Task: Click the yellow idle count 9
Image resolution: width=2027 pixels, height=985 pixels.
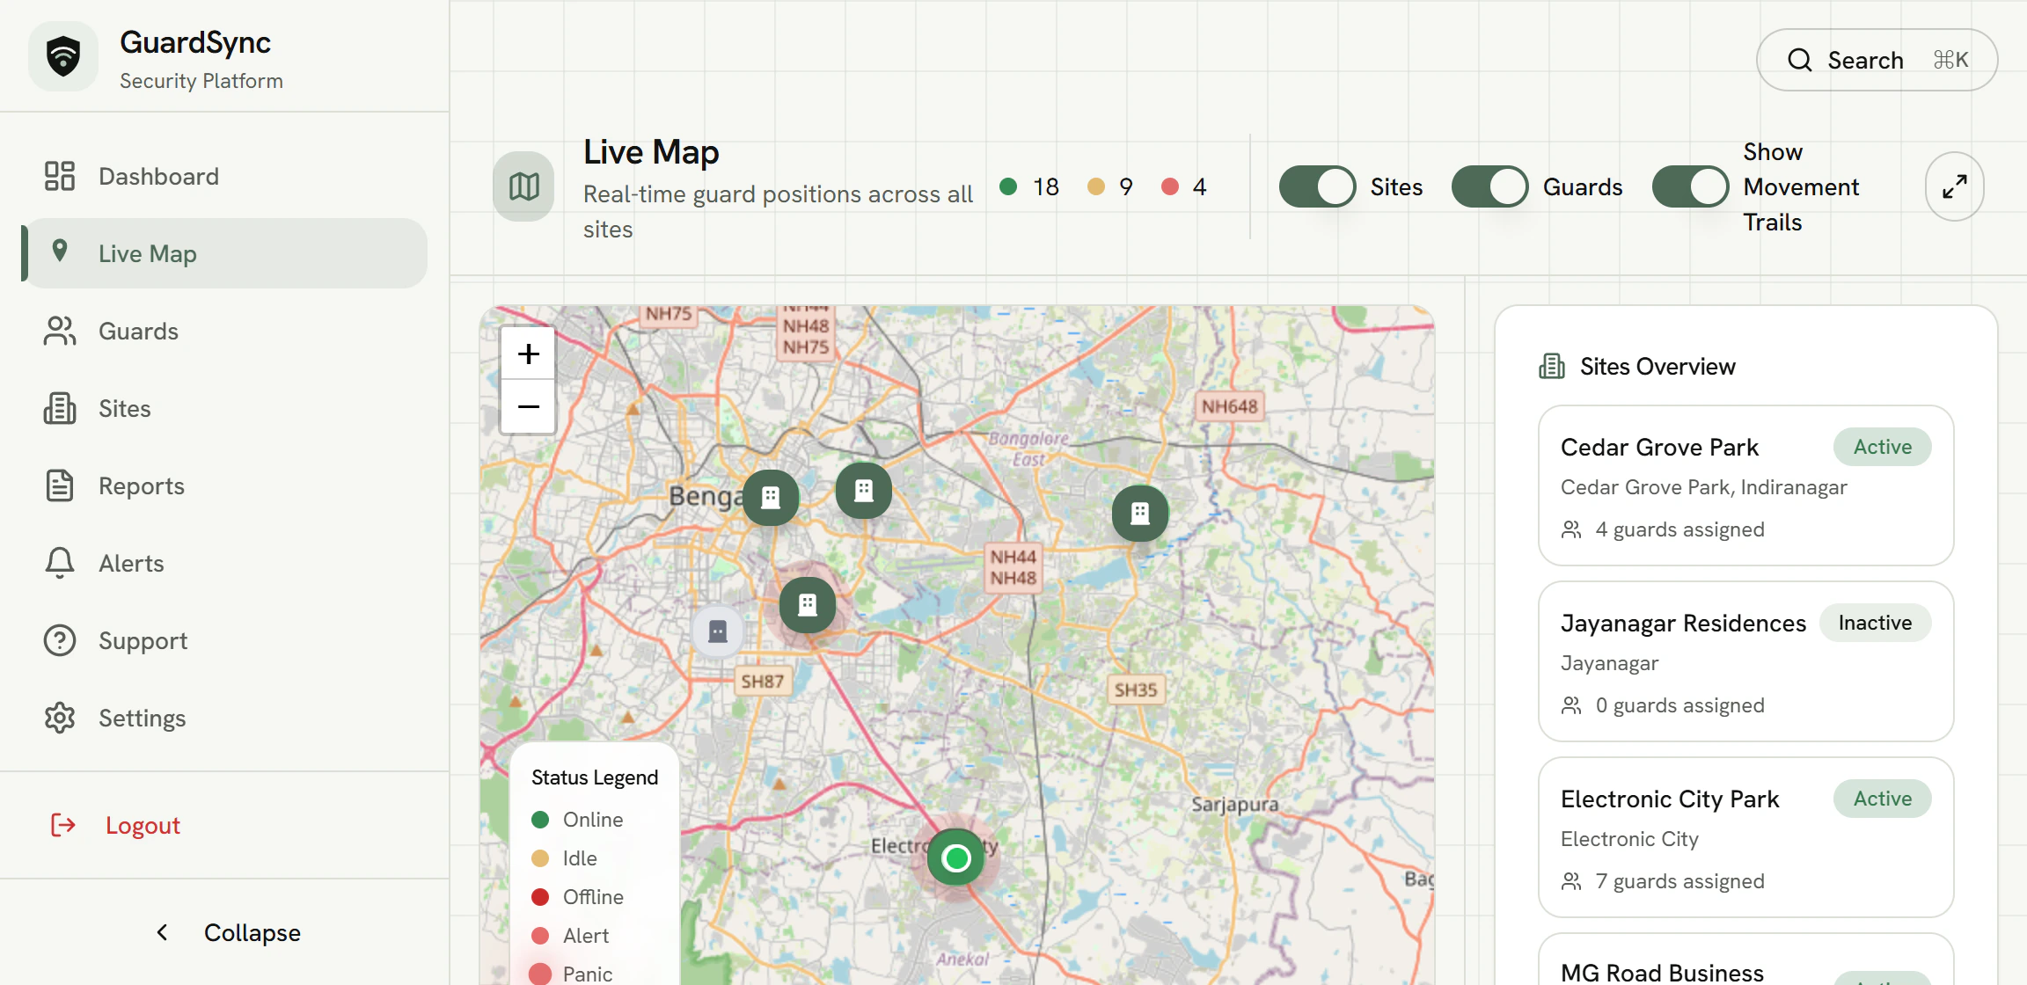Action: pos(1110,186)
